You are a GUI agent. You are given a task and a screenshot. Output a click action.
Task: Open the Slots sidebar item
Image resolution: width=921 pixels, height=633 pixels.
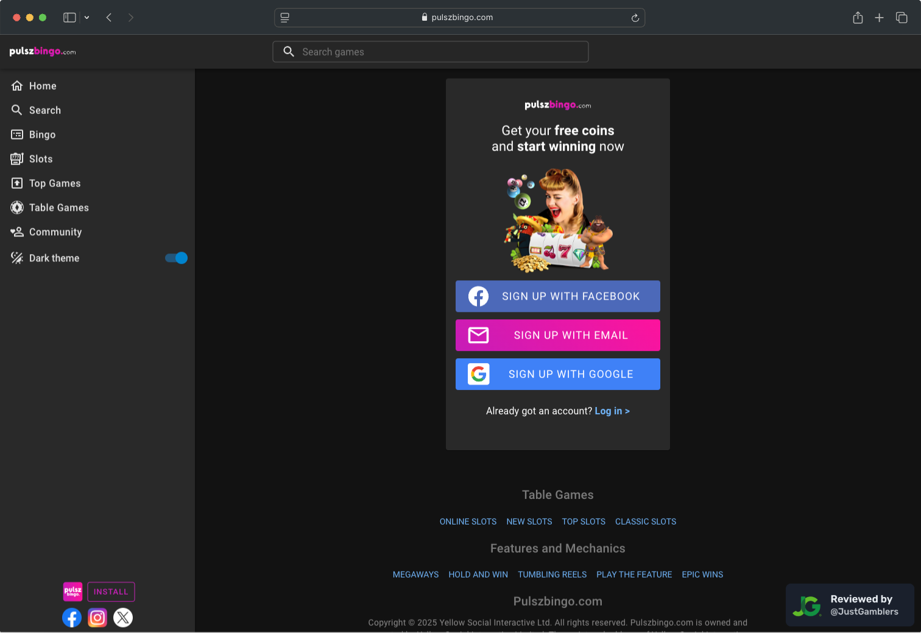point(97,159)
